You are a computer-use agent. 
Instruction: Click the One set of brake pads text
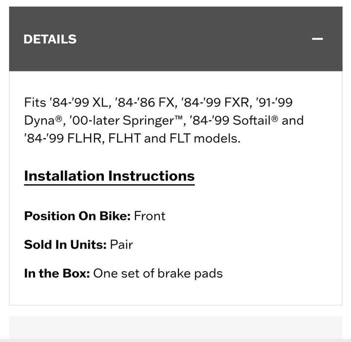click(158, 273)
